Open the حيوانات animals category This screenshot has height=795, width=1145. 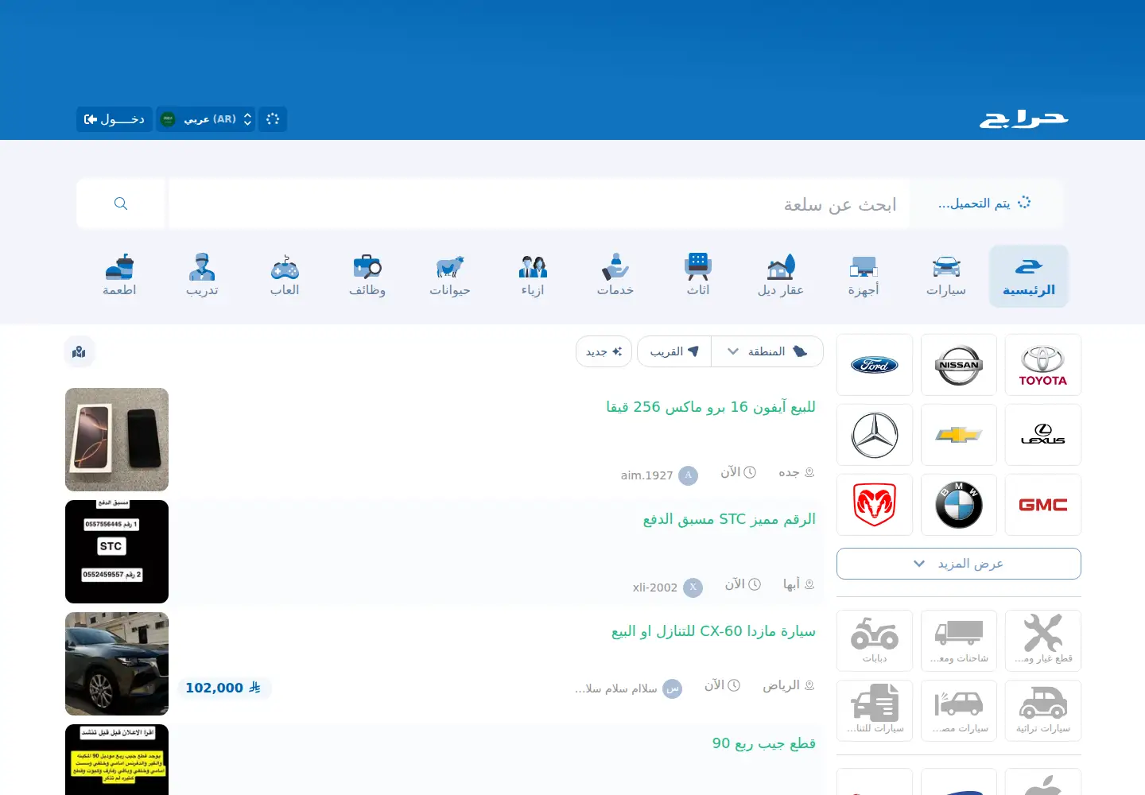450,276
